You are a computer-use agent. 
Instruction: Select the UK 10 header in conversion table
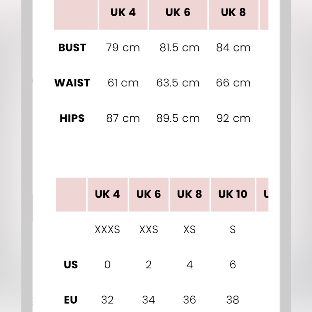pyautogui.click(x=233, y=194)
